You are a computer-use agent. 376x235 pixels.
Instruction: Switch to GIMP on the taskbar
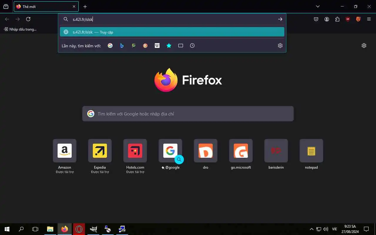93,229
